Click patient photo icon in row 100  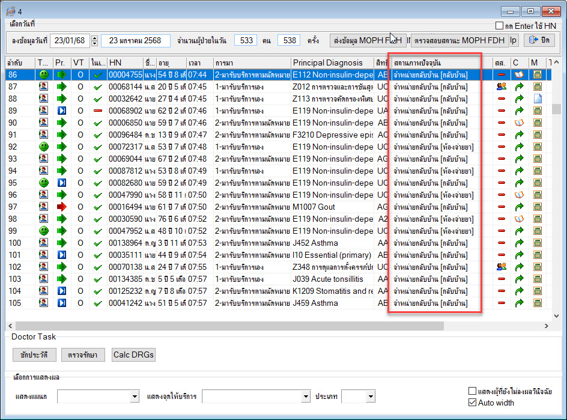tap(44, 243)
